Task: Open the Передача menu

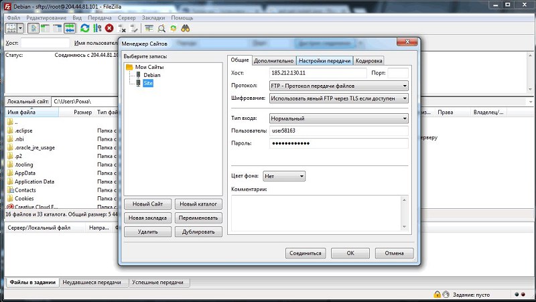Action: (x=99, y=18)
